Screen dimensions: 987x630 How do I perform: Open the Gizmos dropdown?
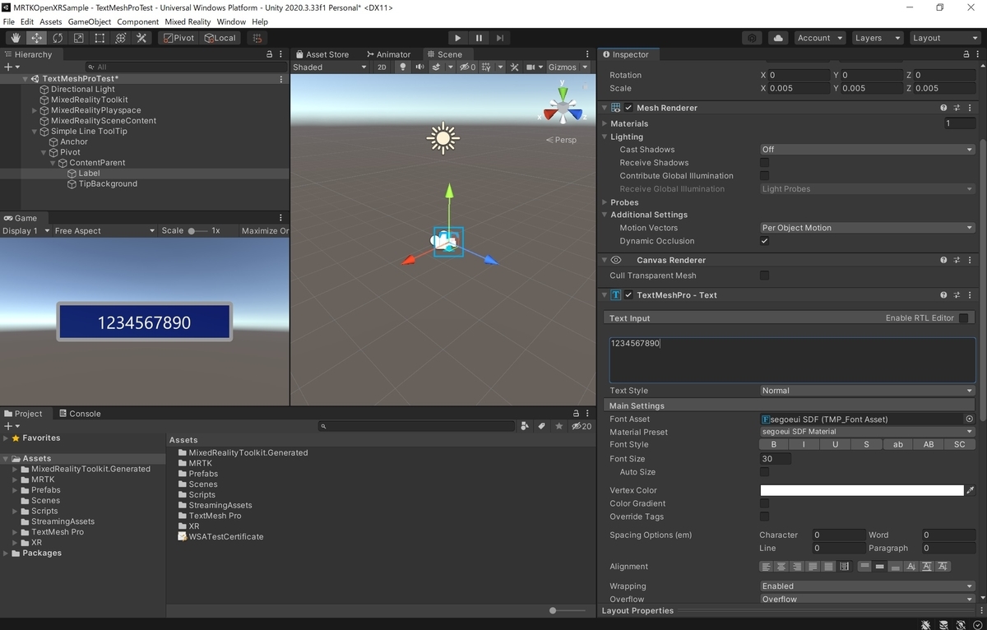(569, 67)
